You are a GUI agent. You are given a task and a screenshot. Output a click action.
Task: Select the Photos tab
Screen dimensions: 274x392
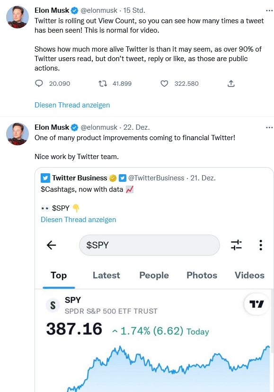point(202,275)
